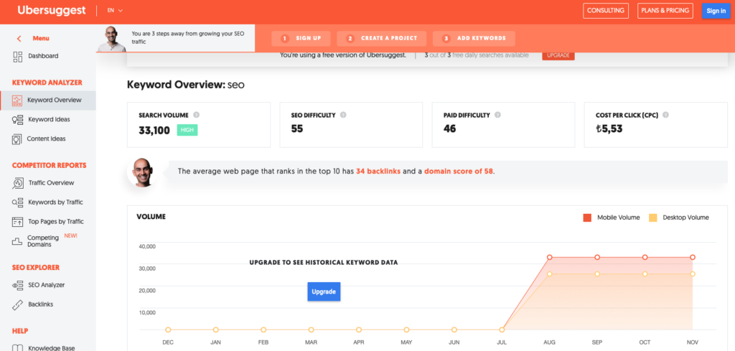
Task: Click the SEO Analyzer eye icon
Action: click(x=18, y=285)
